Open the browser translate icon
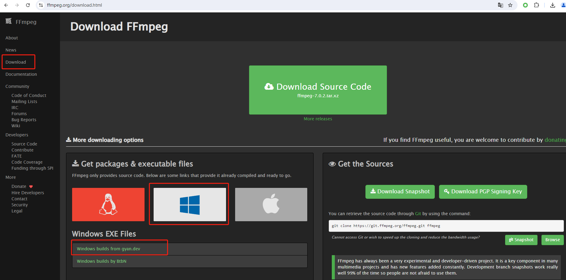566x280 pixels. pos(501,5)
